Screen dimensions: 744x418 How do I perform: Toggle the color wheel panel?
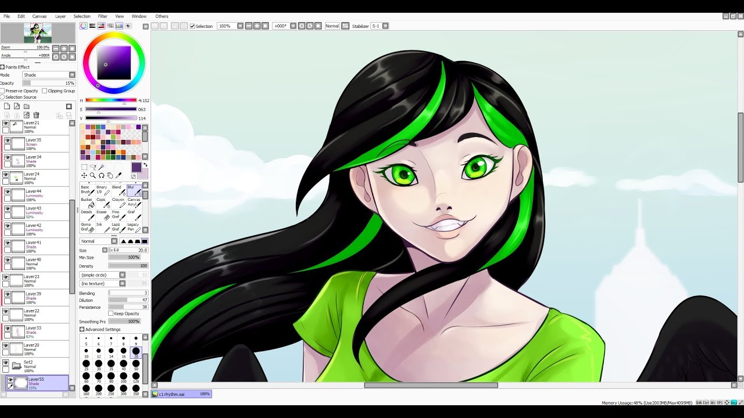[x=83, y=26]
